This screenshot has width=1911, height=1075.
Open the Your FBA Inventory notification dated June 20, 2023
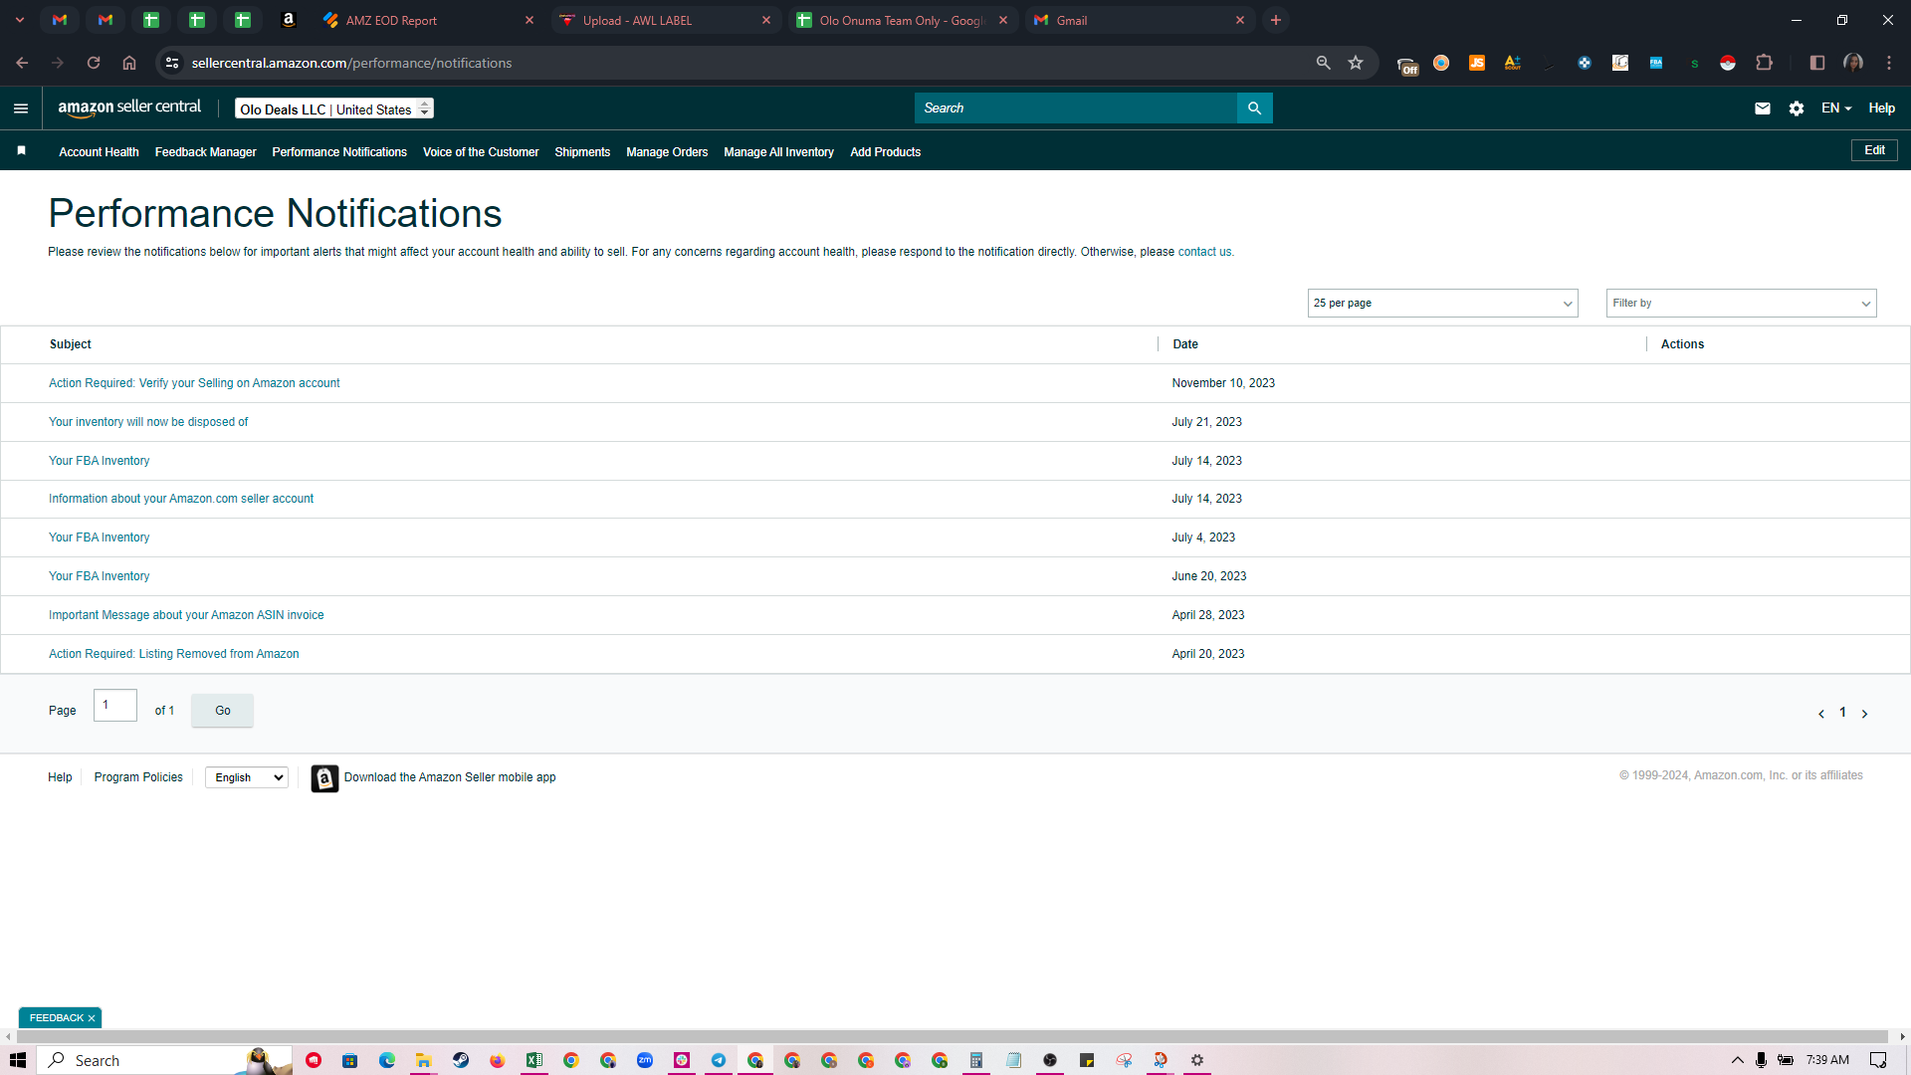[x=99, y=576]
